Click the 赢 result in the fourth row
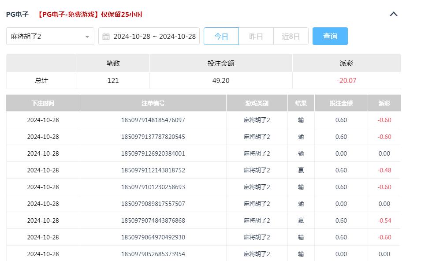The height and width of the screenshot is (261, 421). (301, 170)
